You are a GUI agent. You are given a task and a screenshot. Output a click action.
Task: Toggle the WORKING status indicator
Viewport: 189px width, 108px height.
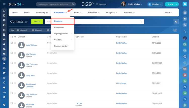(x=101, y=4)
